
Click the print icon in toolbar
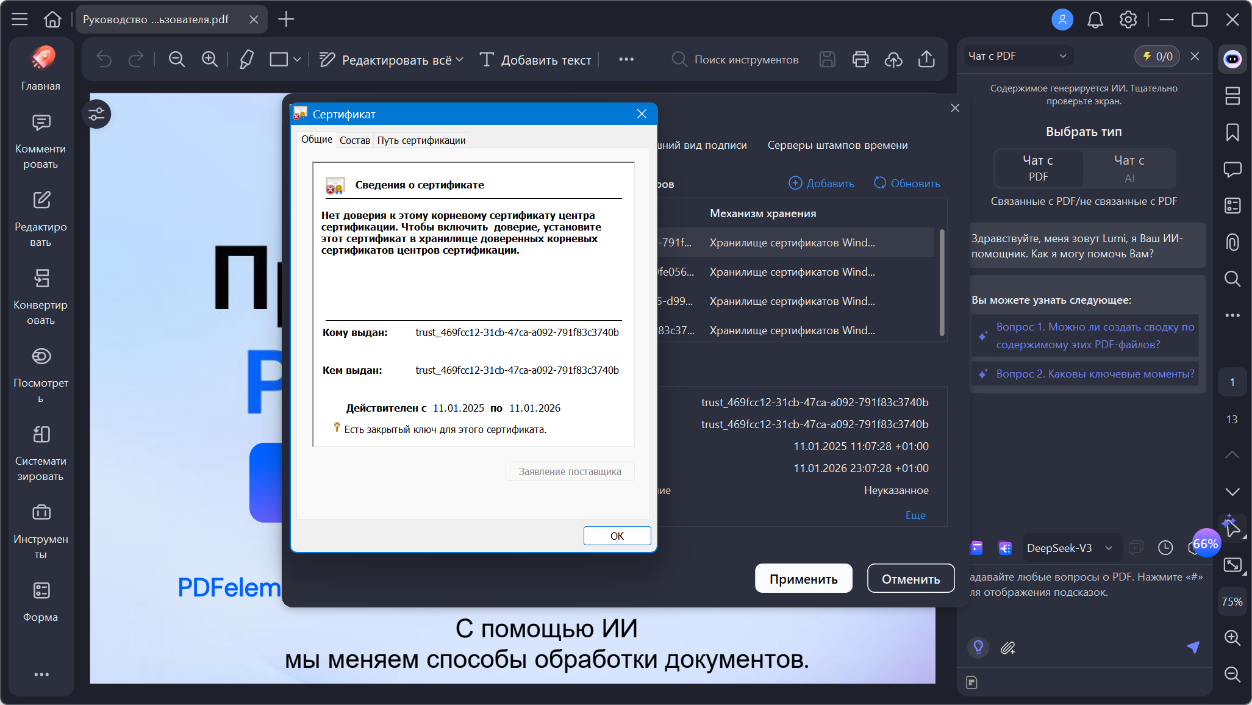[x=860, y=59]
